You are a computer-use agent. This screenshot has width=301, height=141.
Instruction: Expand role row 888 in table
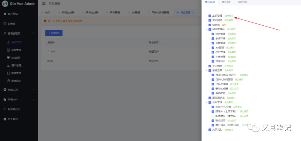48,52
